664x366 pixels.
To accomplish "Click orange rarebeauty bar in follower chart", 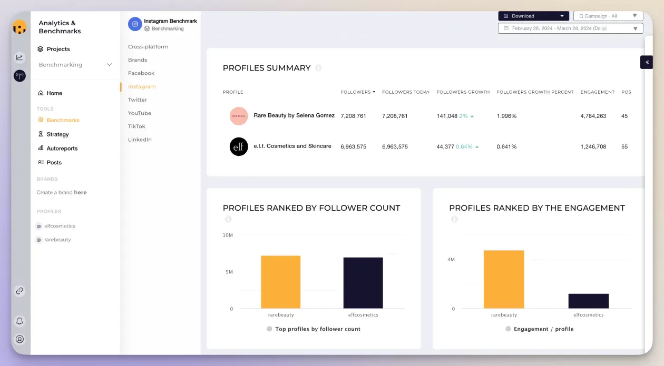I will pos(280,282).
